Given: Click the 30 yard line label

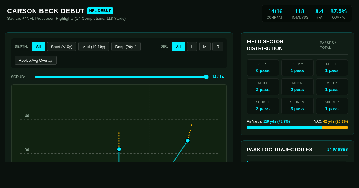Looking at the screenshot, I should click(x=27, y=150).
